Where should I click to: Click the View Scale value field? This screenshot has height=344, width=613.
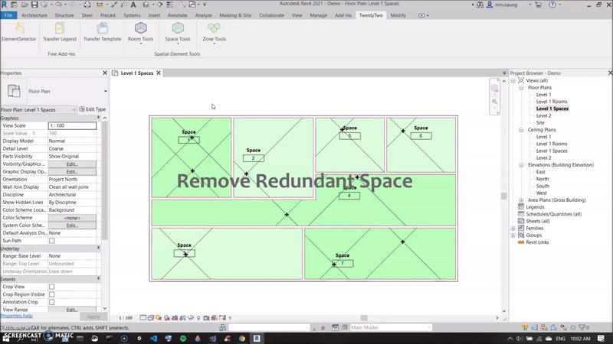coord(72,125)
